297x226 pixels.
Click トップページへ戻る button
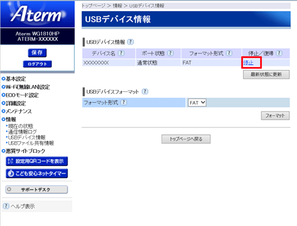[x=186, y=139]
